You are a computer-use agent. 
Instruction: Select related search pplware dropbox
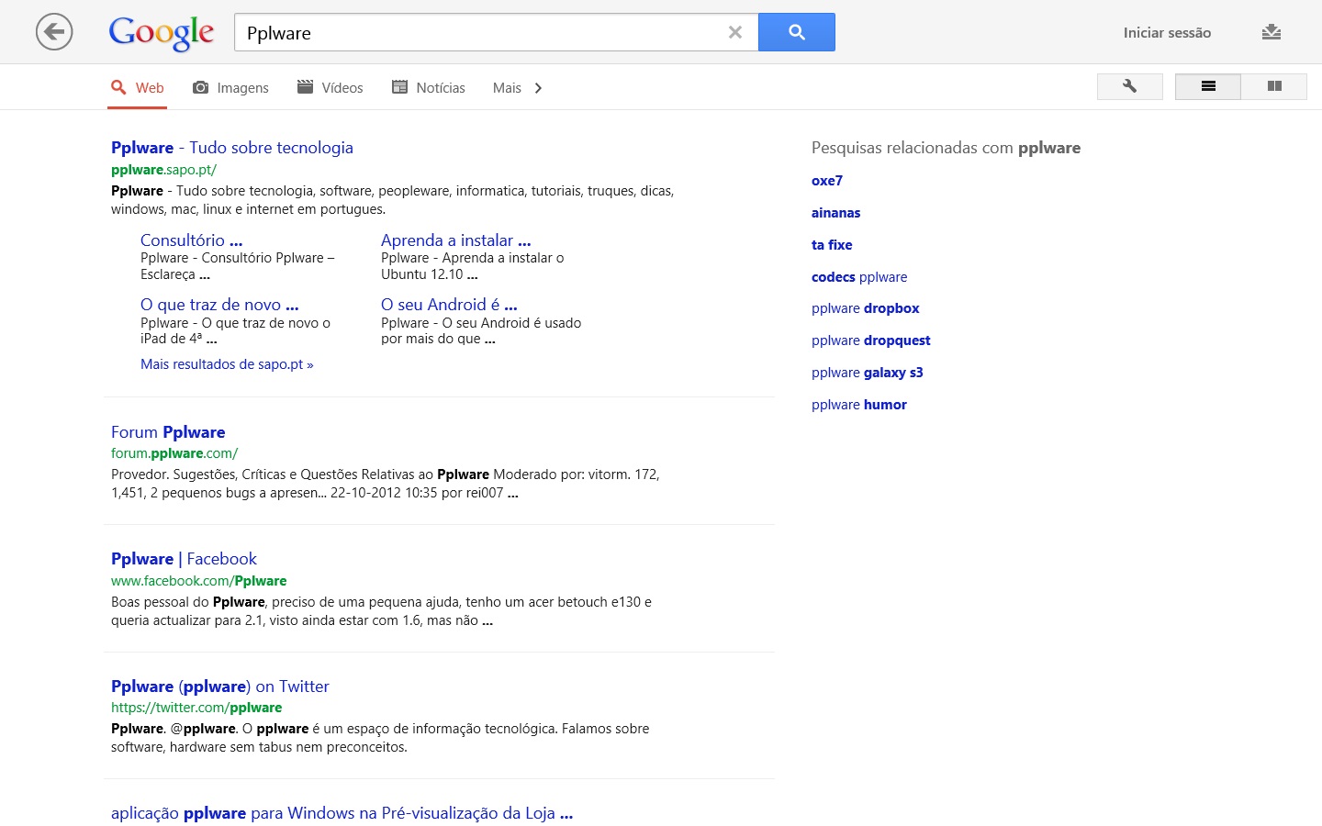[x=866, y=308]
